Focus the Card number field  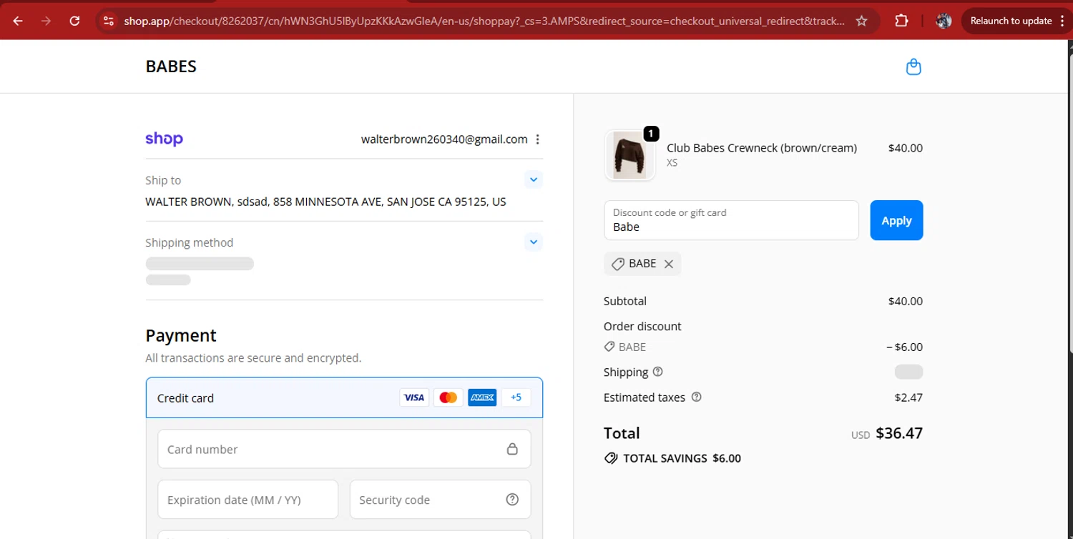click(344, 449)
